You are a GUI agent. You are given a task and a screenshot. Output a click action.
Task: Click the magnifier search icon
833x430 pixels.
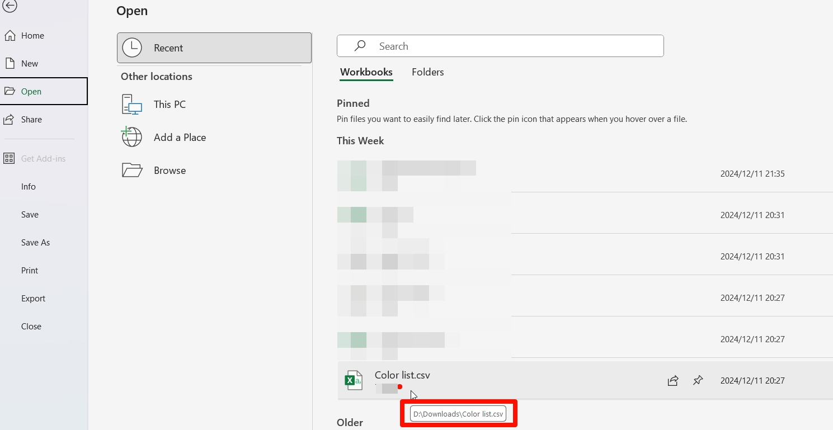(x=360, y=46)
